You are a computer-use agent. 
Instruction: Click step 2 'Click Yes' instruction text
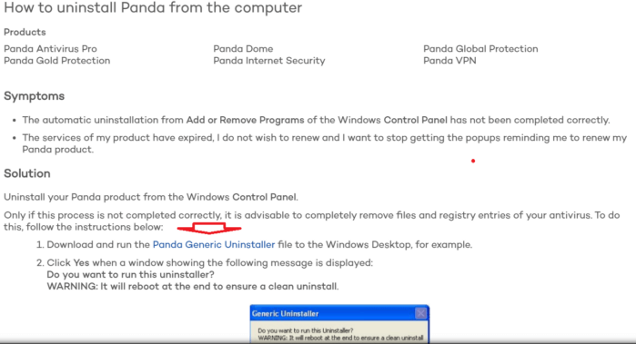tap(209, 262)
